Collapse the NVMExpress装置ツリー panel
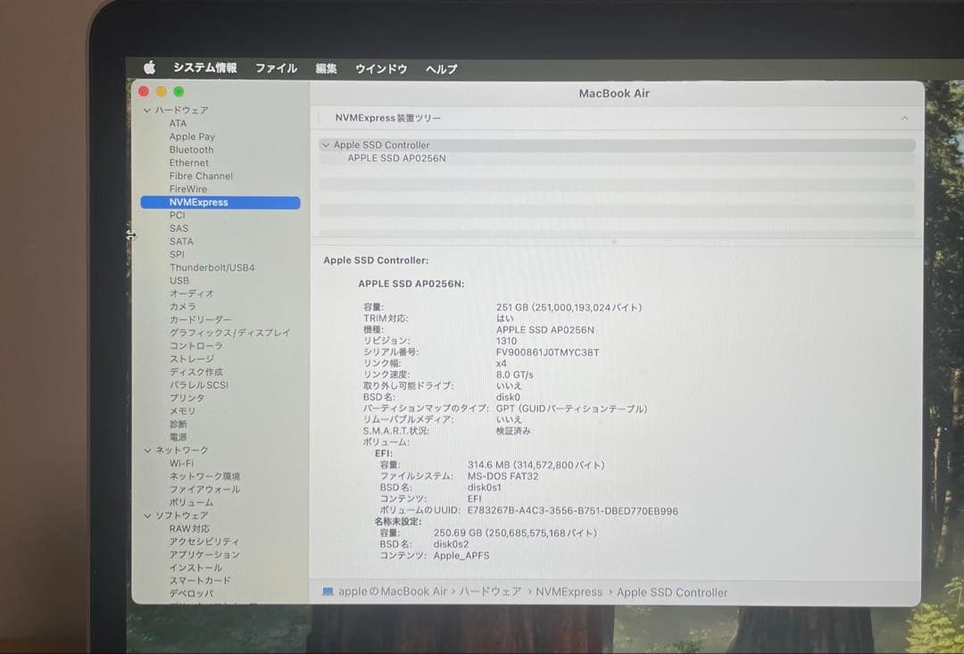Viewport: 964px width, 654px height. [904, 117]
